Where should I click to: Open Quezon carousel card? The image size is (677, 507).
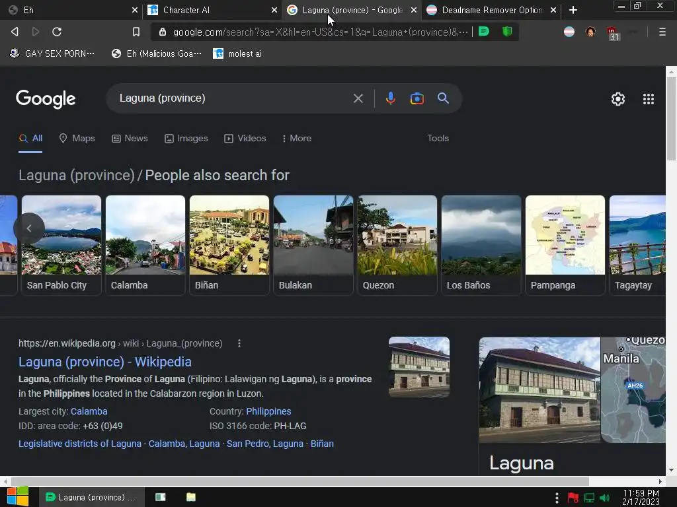[x=397, y=245]
